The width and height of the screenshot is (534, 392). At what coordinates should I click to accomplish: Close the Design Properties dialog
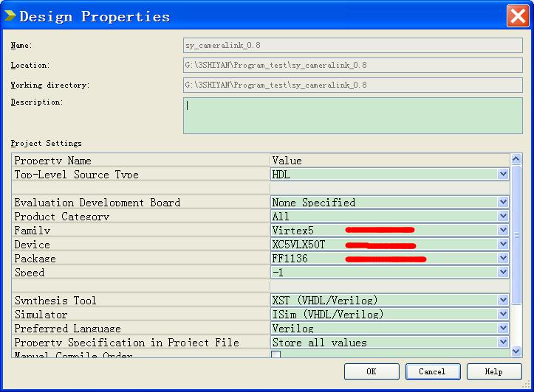[518, 15]
